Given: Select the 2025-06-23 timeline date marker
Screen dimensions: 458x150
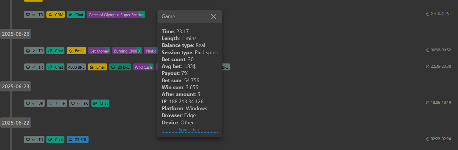Looking at the screenshot, I should pyautogui.click(x=16, y=87).
